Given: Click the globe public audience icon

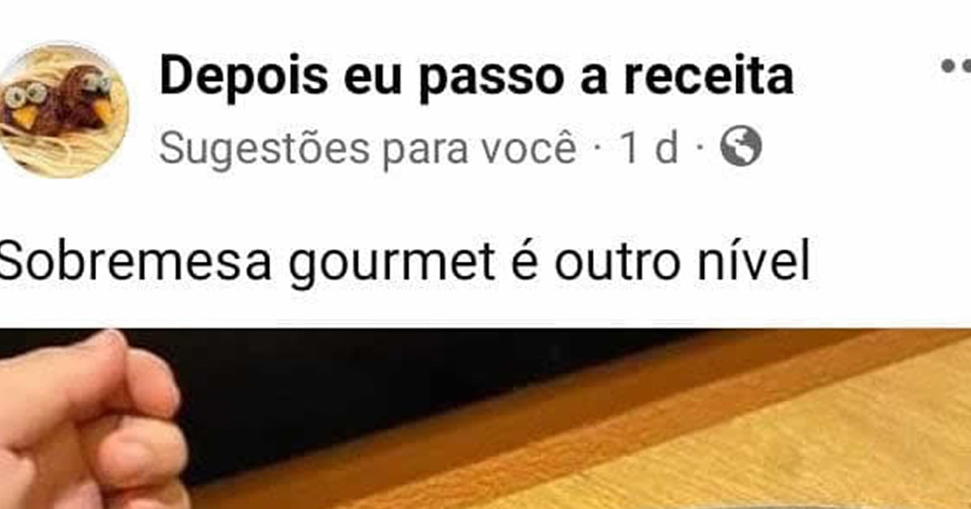Looking at the screenshot, I should point(740,148).
